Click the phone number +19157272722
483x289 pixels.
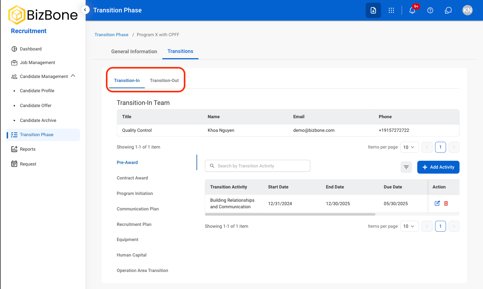[394, 130]
